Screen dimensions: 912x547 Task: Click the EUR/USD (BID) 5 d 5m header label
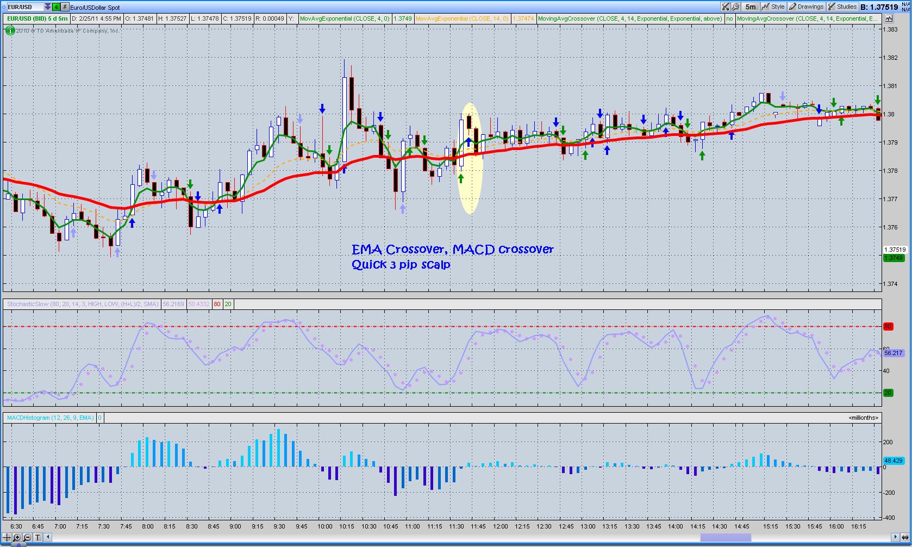38,18
